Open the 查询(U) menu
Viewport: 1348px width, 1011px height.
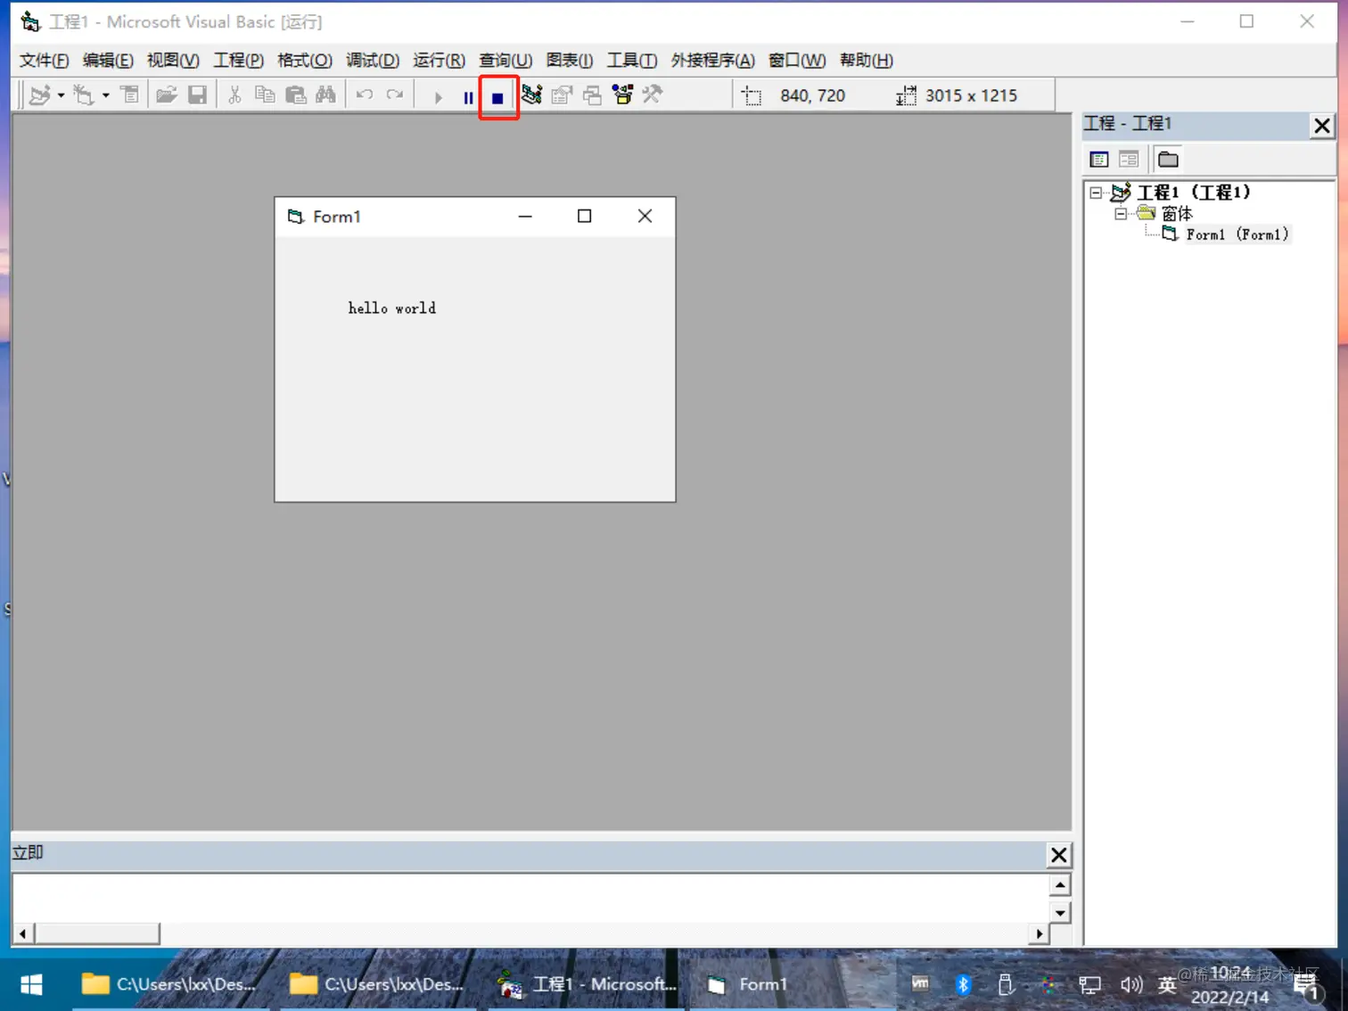click(505, 60)
